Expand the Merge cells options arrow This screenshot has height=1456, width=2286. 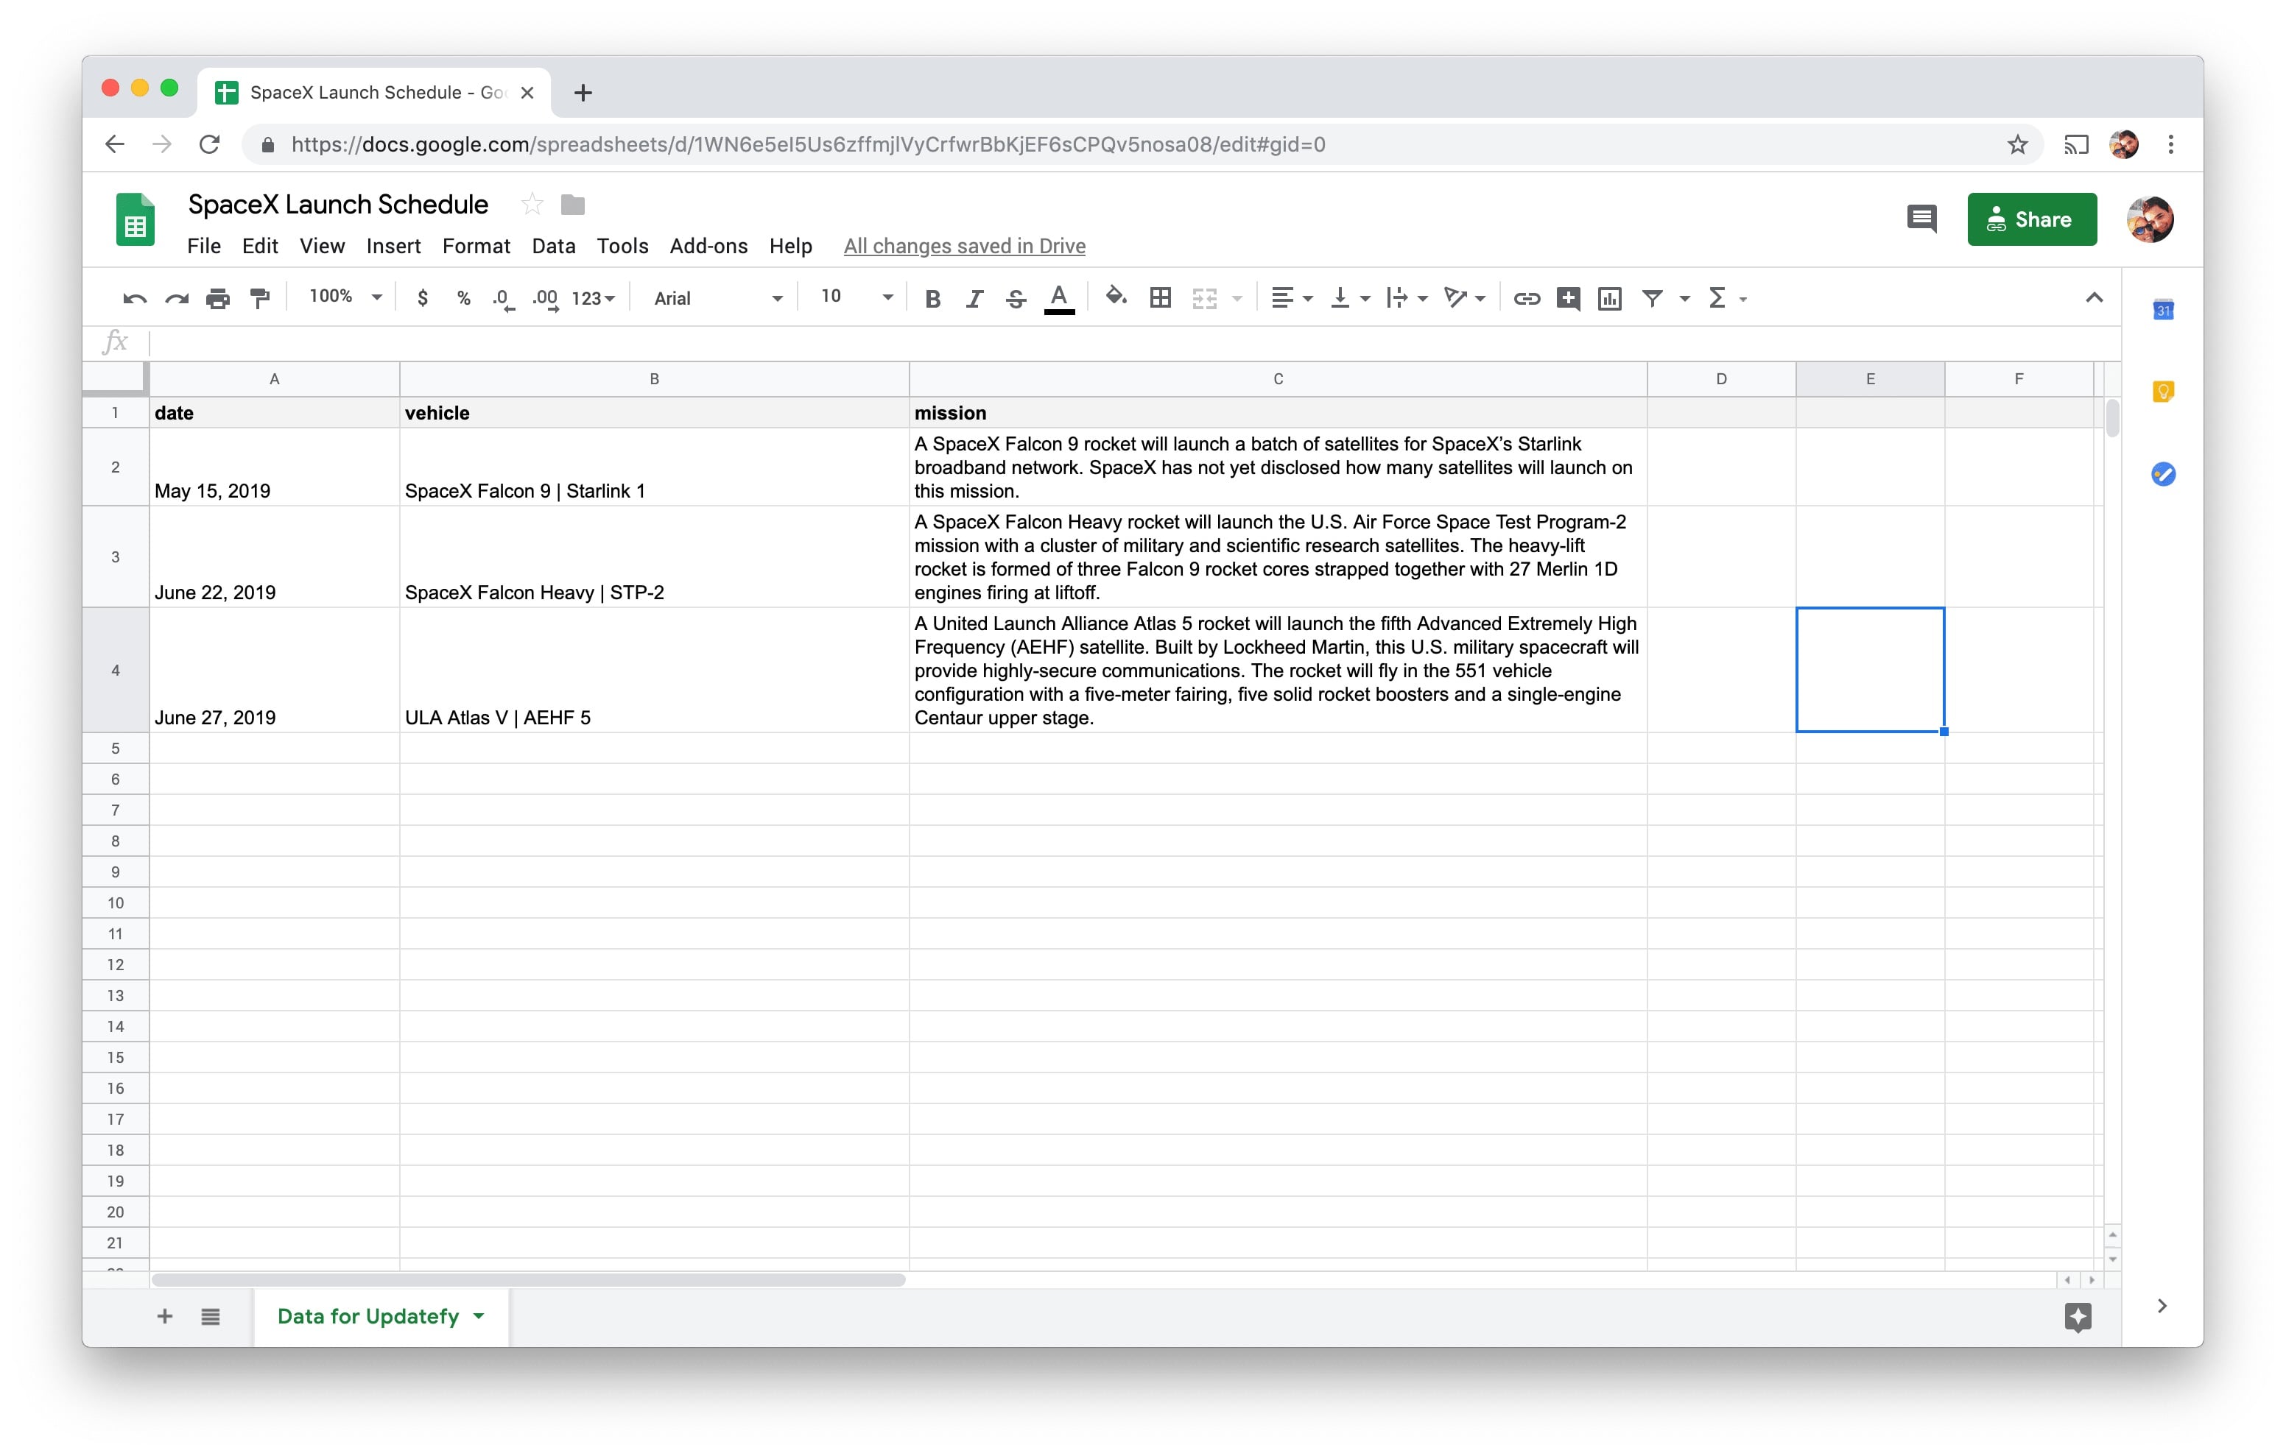[1237, 299]
